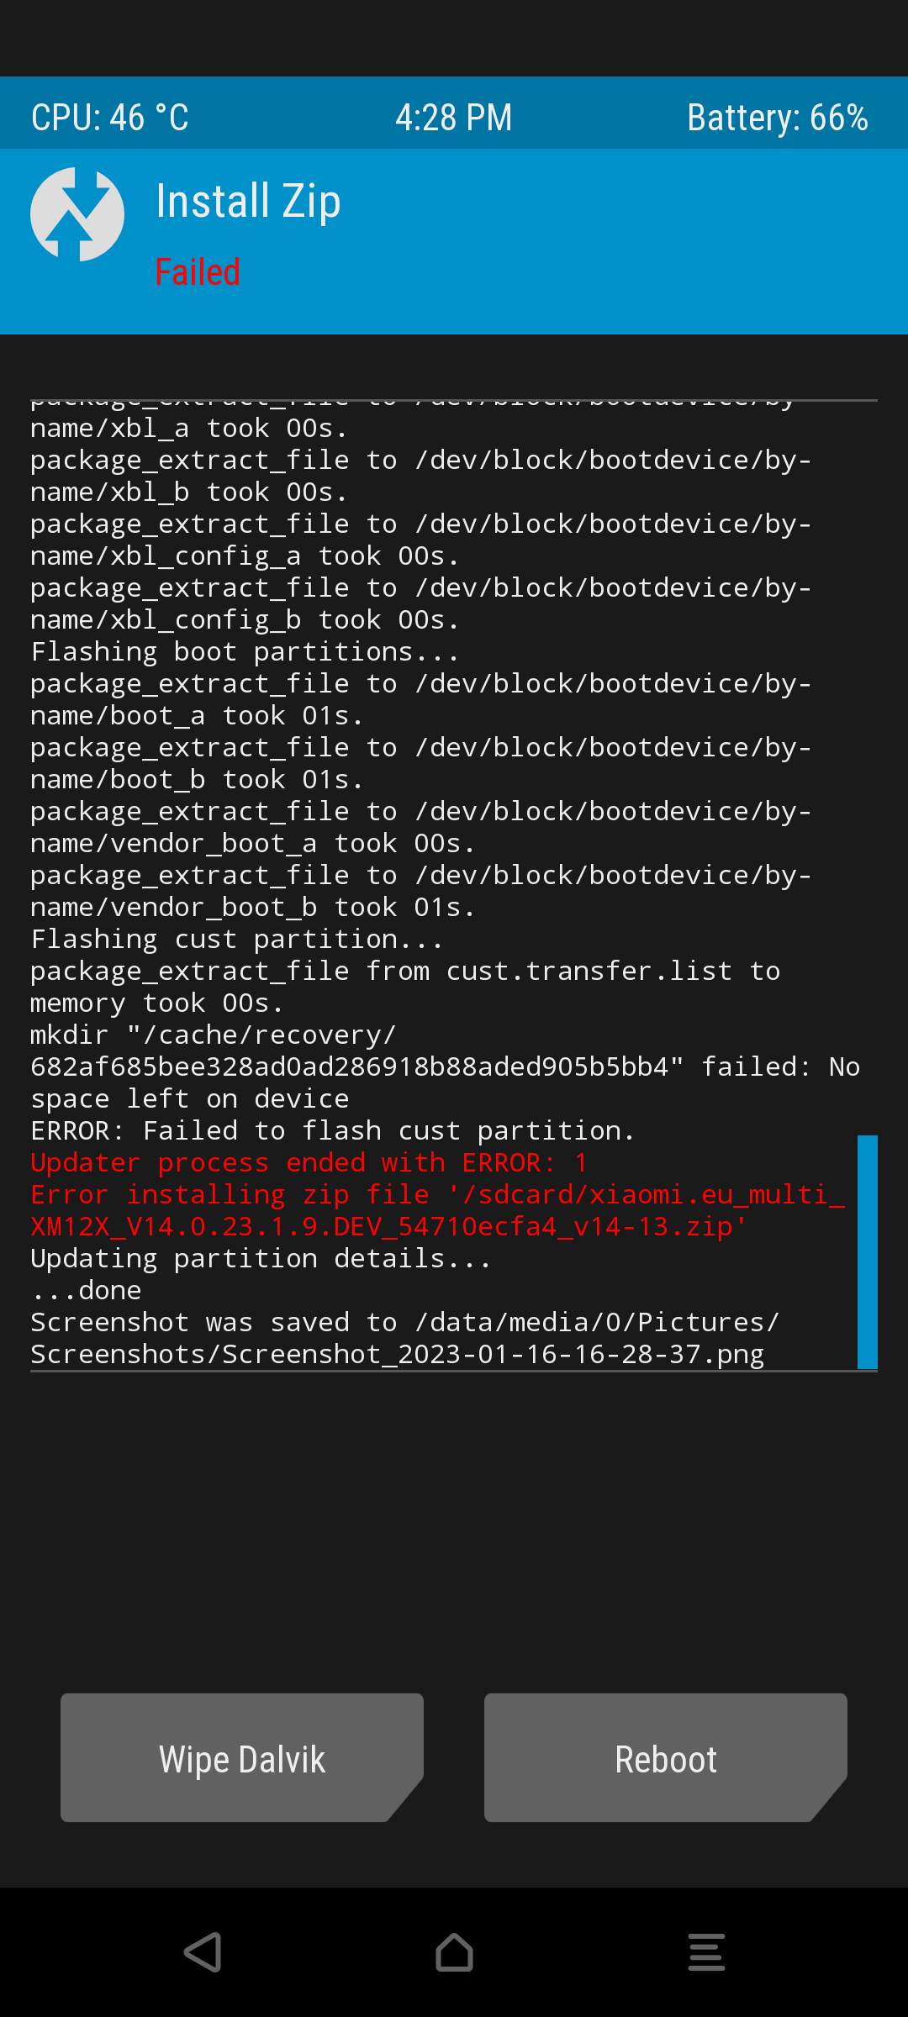Click the 'ERROR: Failed to flash cust partition' line
The image size is (908, 2017).
coord(333,1130)
